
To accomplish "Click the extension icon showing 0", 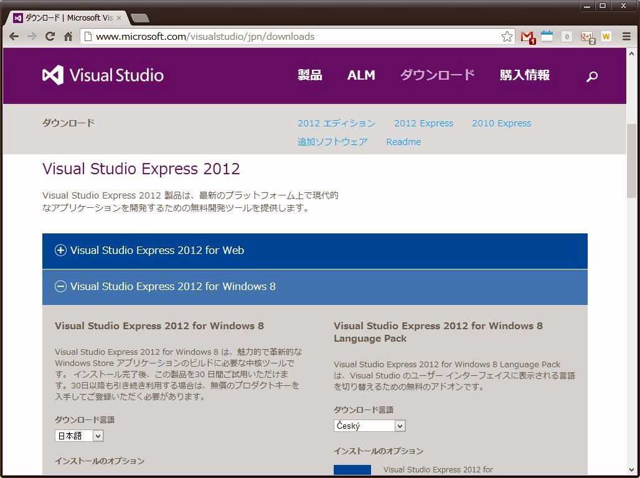I will [567, 37].
